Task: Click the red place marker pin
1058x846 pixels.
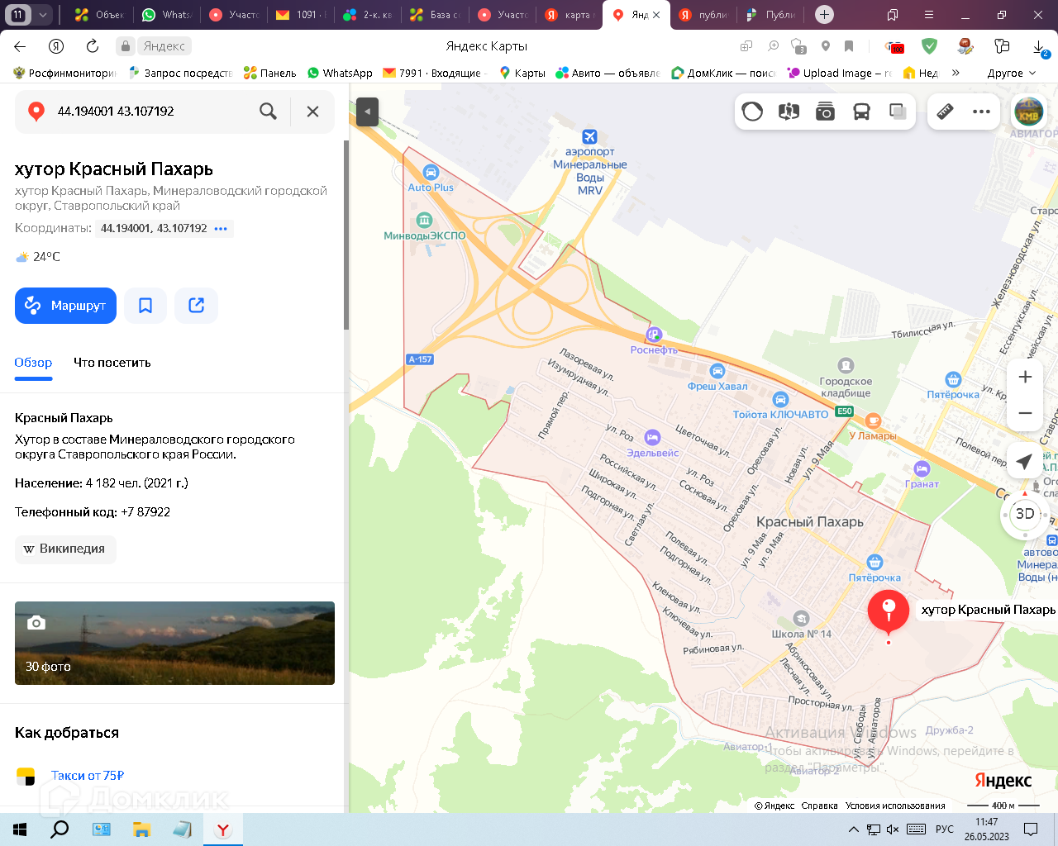Action: pyautogui.click(x=889, y=612)
